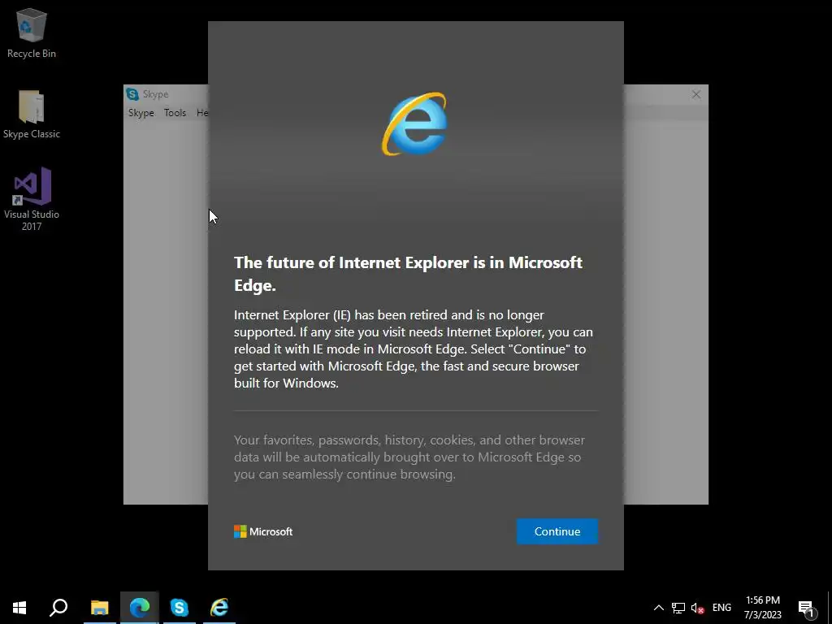
Task: Open the Action Center notifications icon
Action: [807, 608]
